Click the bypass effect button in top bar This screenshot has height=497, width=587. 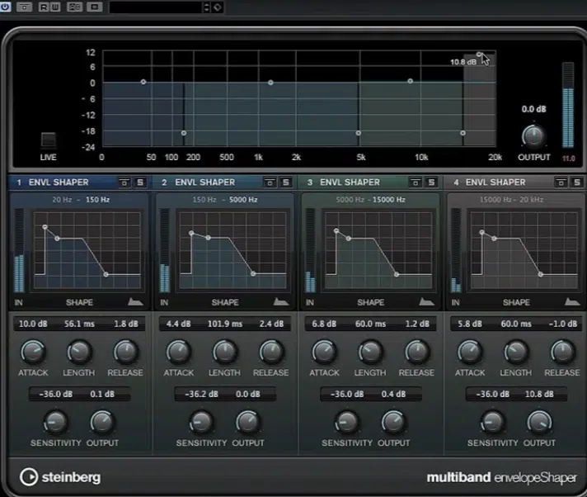click(25, 7)
